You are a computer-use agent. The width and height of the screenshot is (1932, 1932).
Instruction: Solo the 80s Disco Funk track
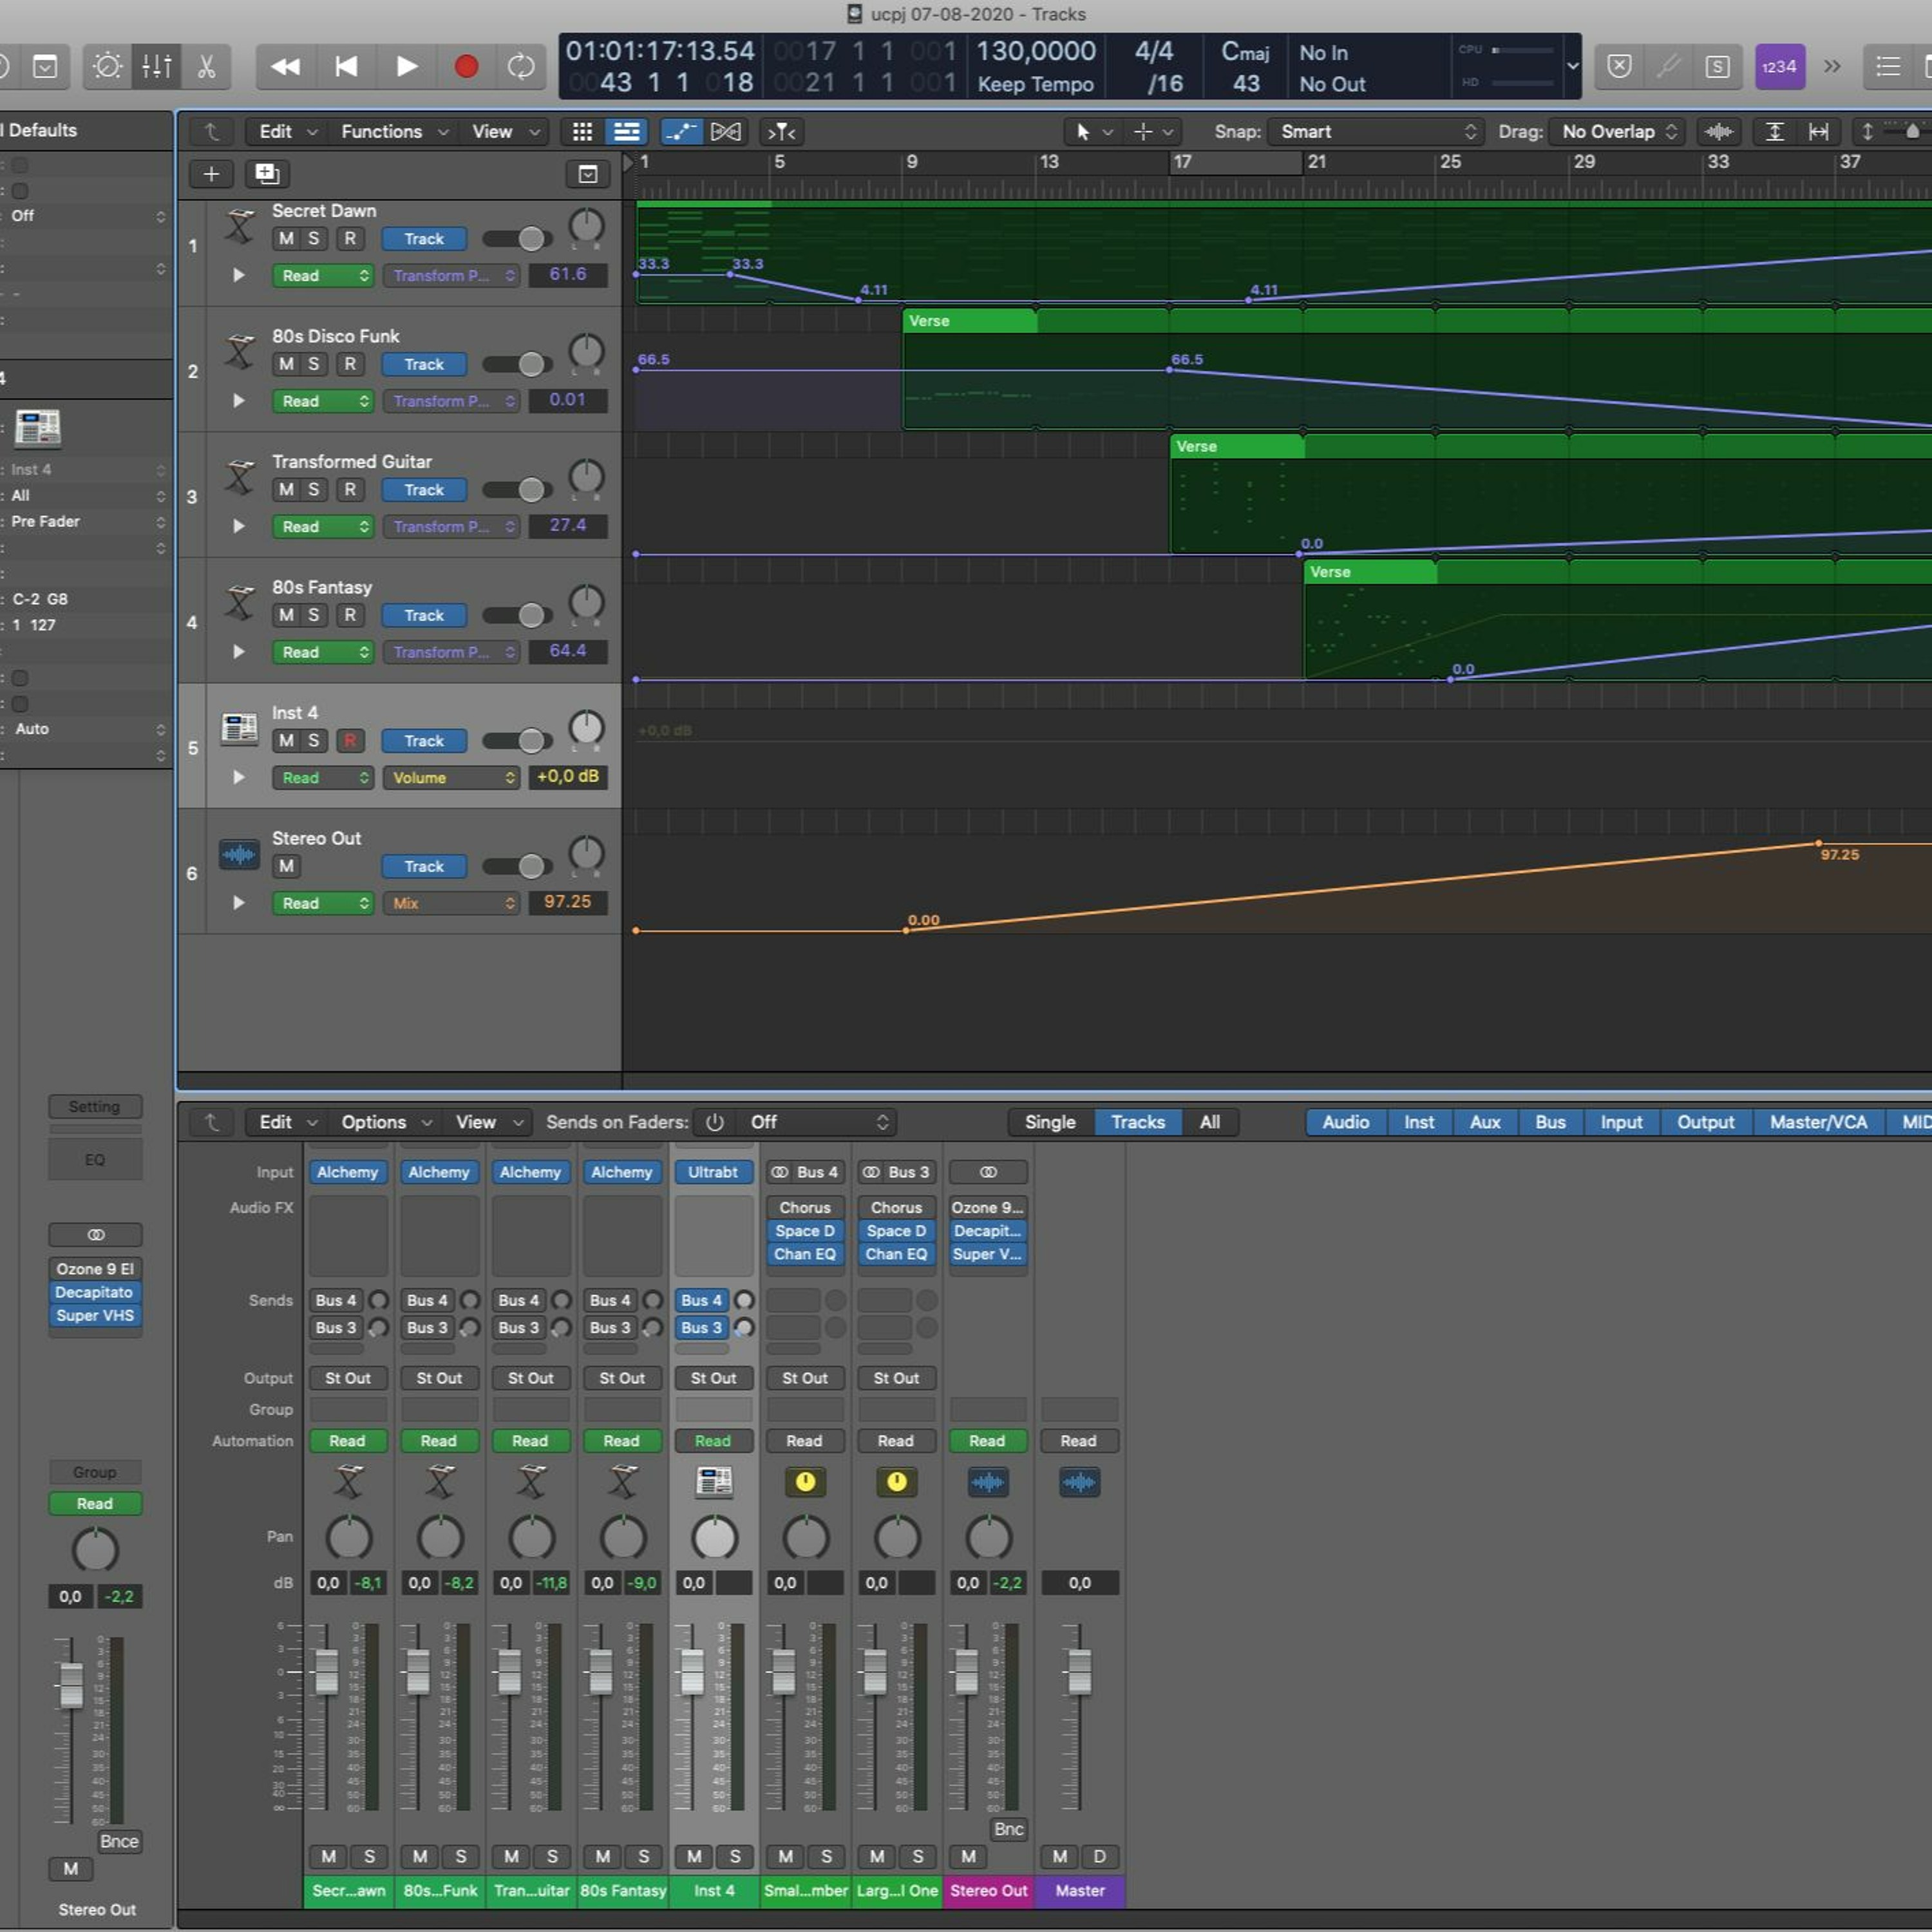[313, 364]
